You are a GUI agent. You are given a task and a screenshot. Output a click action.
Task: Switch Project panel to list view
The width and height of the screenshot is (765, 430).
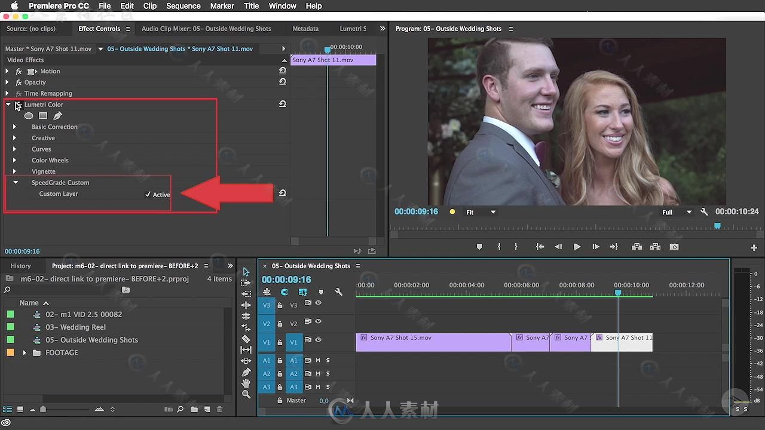(8, 409)
